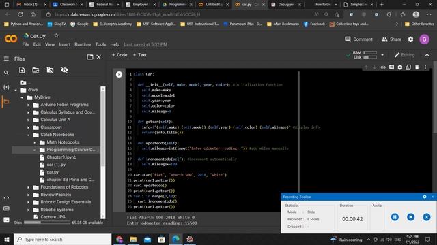The image size is (437, 245).
Task: Add comment to cell icon
Action: coord(391,67)
